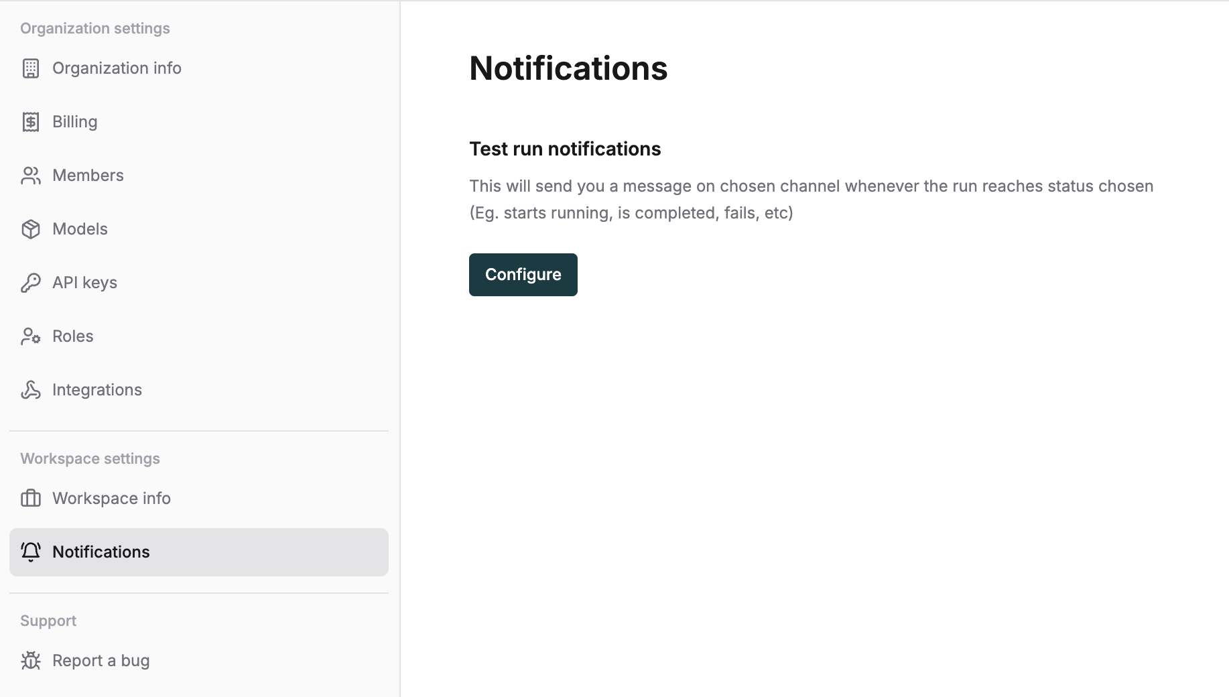
Task: Open the Workspace info page
Action: [111, 498]
